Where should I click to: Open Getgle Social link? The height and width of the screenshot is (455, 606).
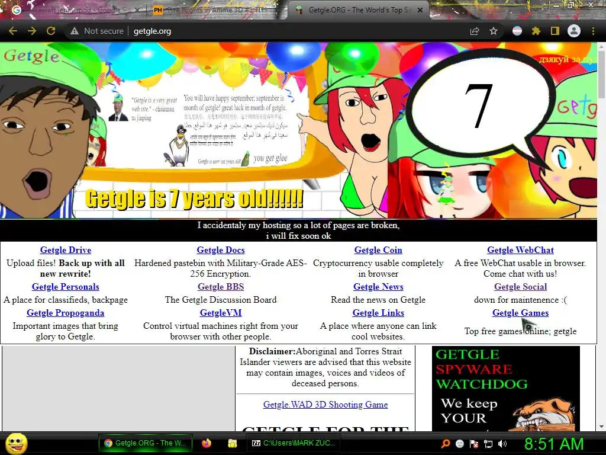tap(520, 287)
